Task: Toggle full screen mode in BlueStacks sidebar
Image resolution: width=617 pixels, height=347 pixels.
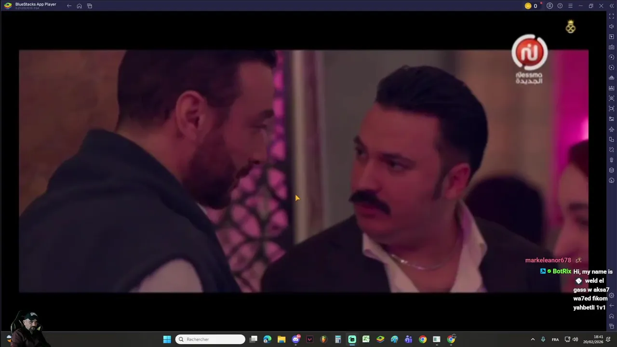Action: click(x=612, y=16)
